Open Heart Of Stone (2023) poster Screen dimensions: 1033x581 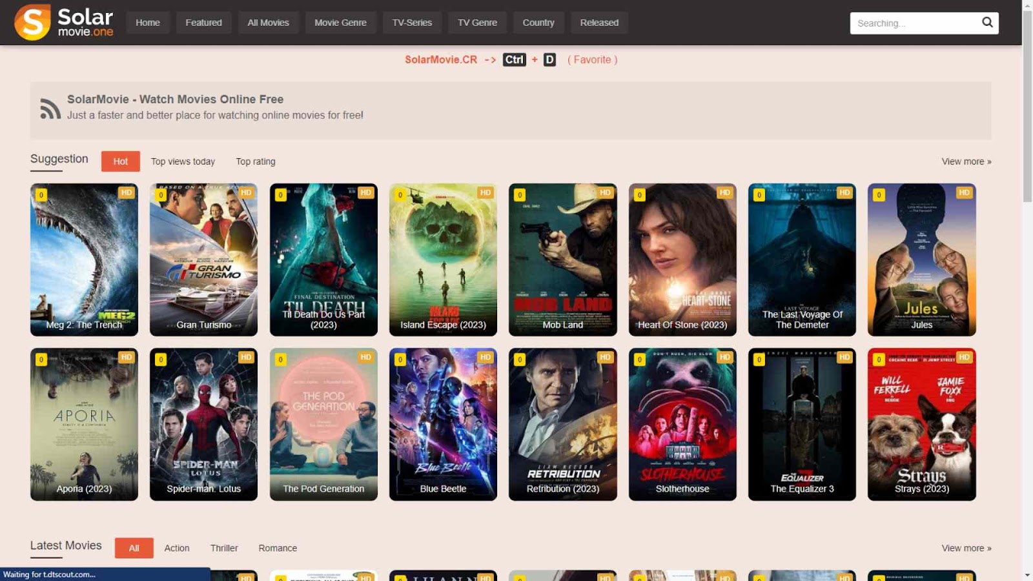pyautogui.click(x=682, y=260)
